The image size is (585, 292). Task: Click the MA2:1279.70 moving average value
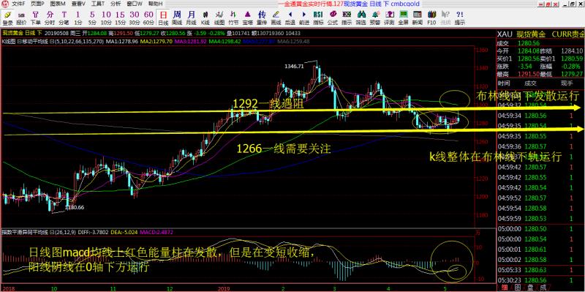click(156, 41)
